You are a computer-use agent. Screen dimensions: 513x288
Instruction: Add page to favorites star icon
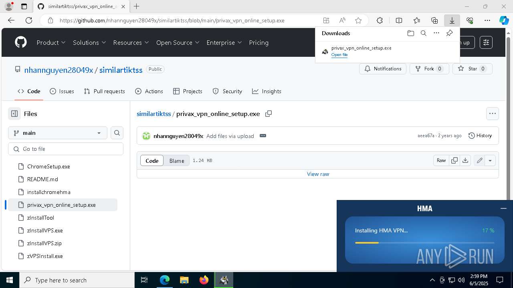[x=358, y=20]
